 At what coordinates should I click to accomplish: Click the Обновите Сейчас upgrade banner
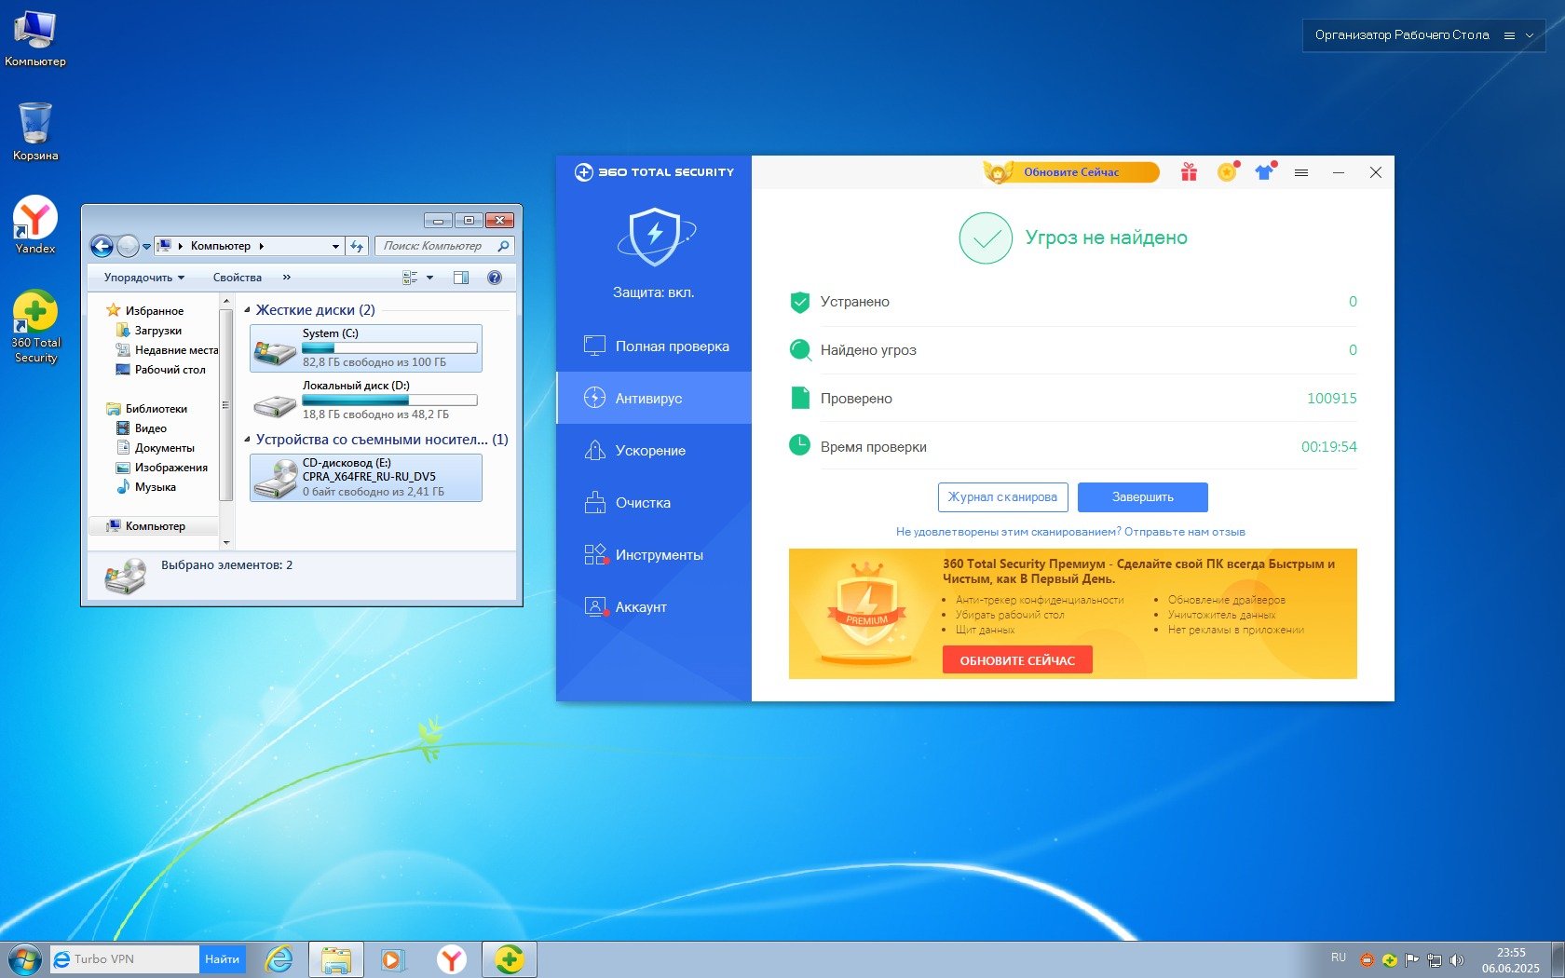(x=1071, y=172)
